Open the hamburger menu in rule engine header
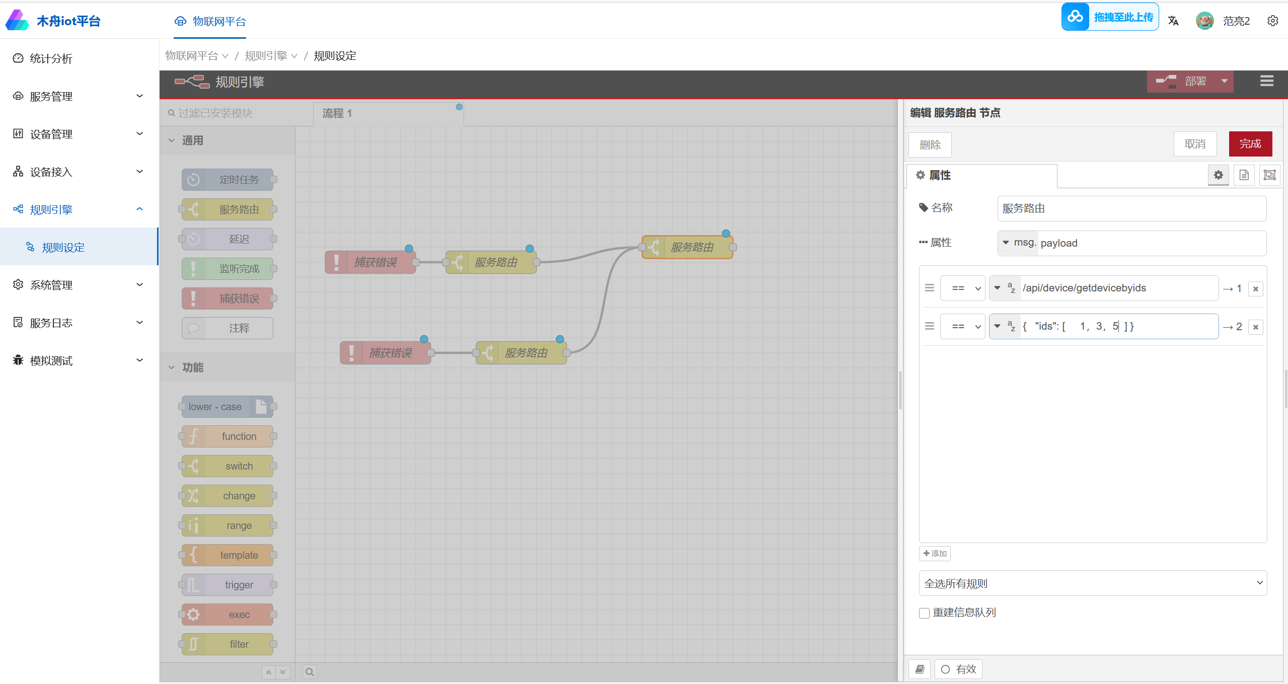 (1266, 81)
